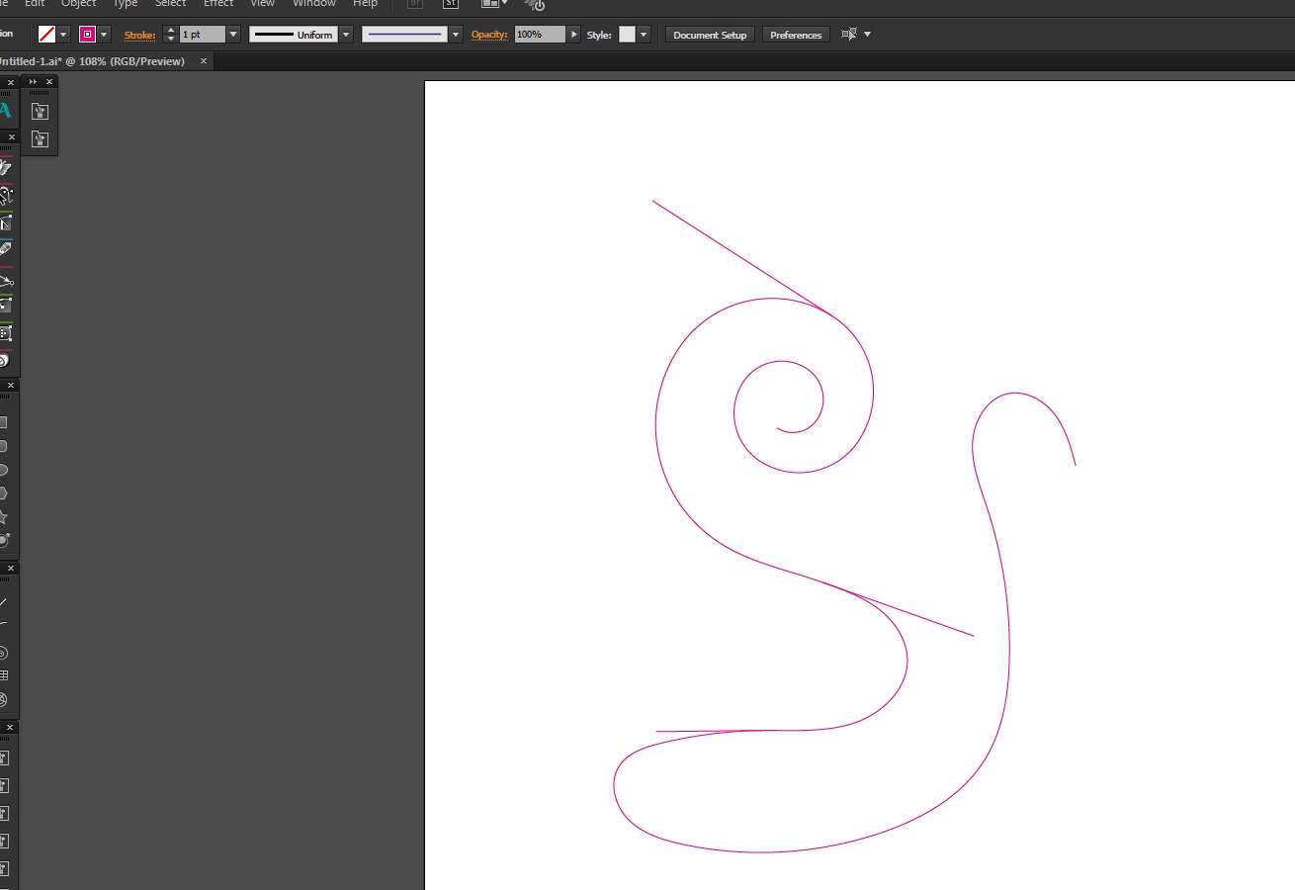Expand the floating panel with double arrows
This screenshot has height=890, width=1295.
[33, 82]
